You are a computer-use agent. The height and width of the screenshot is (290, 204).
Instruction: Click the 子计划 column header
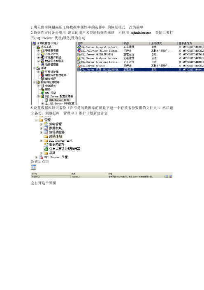(51, 174)
